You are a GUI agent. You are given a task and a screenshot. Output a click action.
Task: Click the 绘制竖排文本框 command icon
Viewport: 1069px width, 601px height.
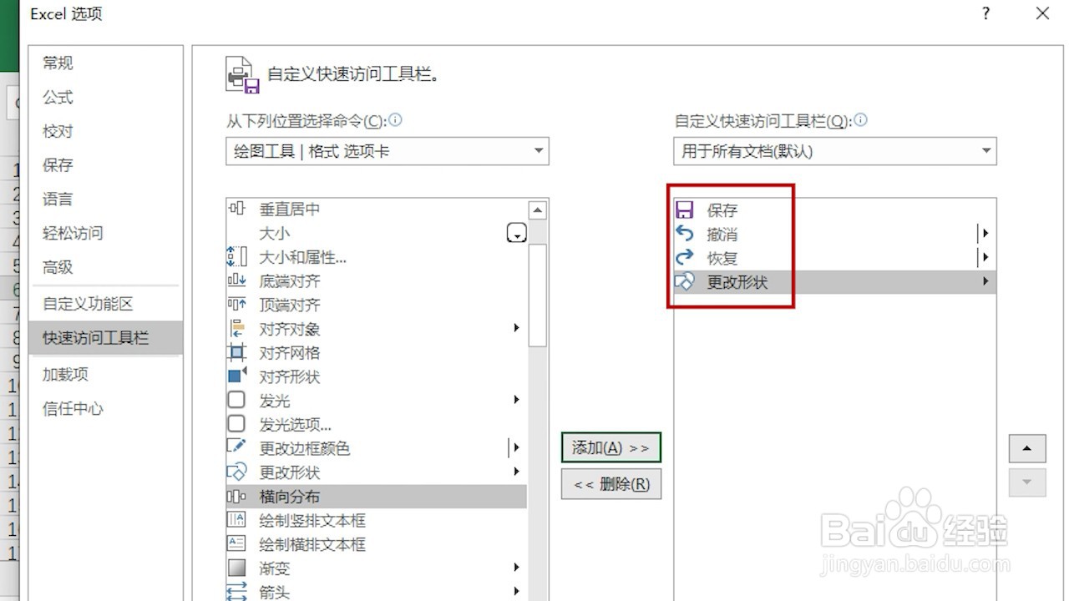(237, 519)
